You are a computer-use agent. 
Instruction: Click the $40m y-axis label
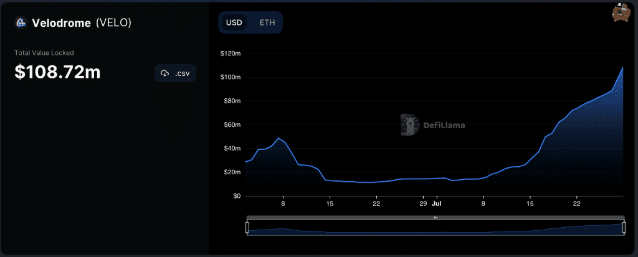point(232,149)
